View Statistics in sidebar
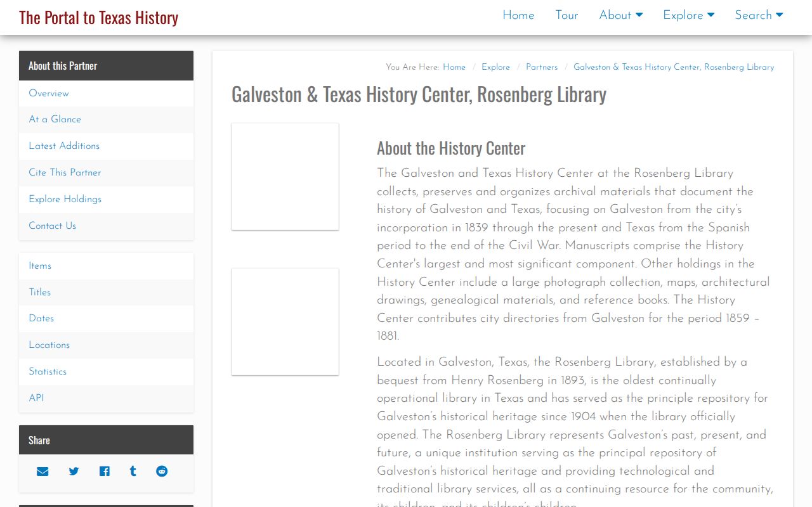Image resolution: width=812 pixels, height=507 pixels. click(x=106, y=372)
